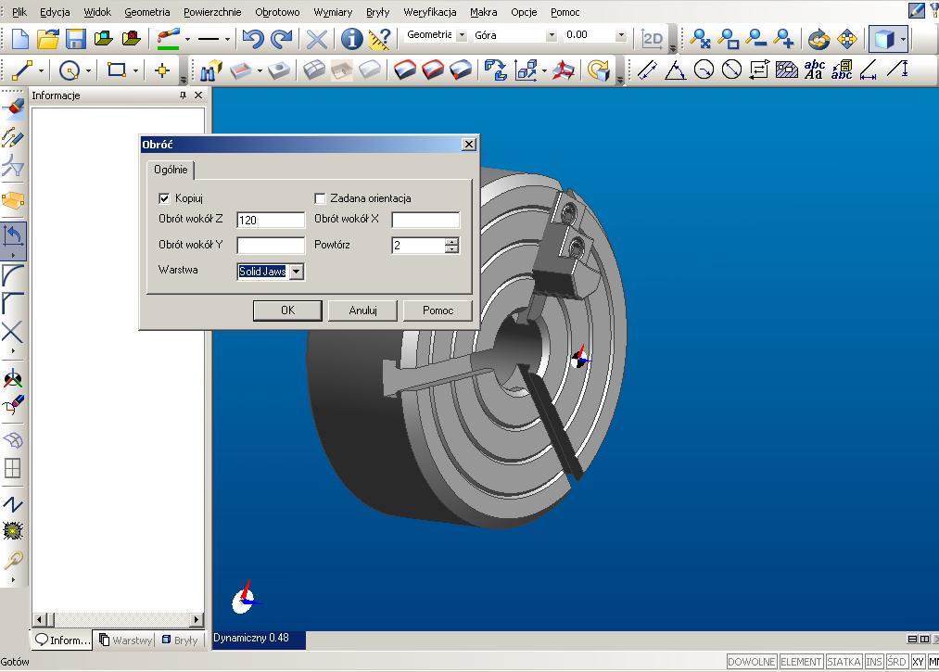939x672 pixels.
Task: Click the Undo arrow icon
Action: pos(253,39)
